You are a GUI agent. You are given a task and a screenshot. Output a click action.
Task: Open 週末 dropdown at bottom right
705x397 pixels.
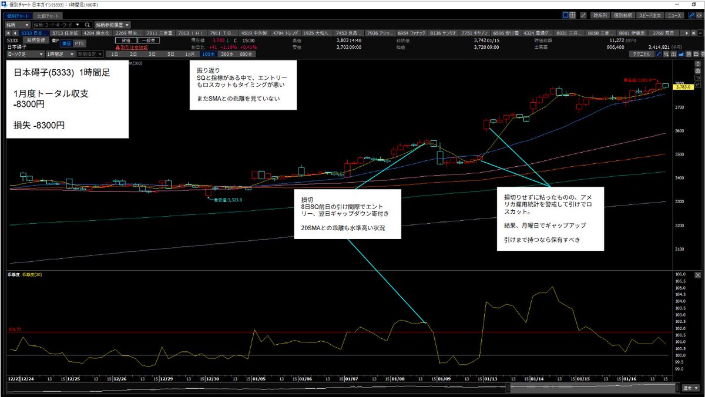[691, 388]
